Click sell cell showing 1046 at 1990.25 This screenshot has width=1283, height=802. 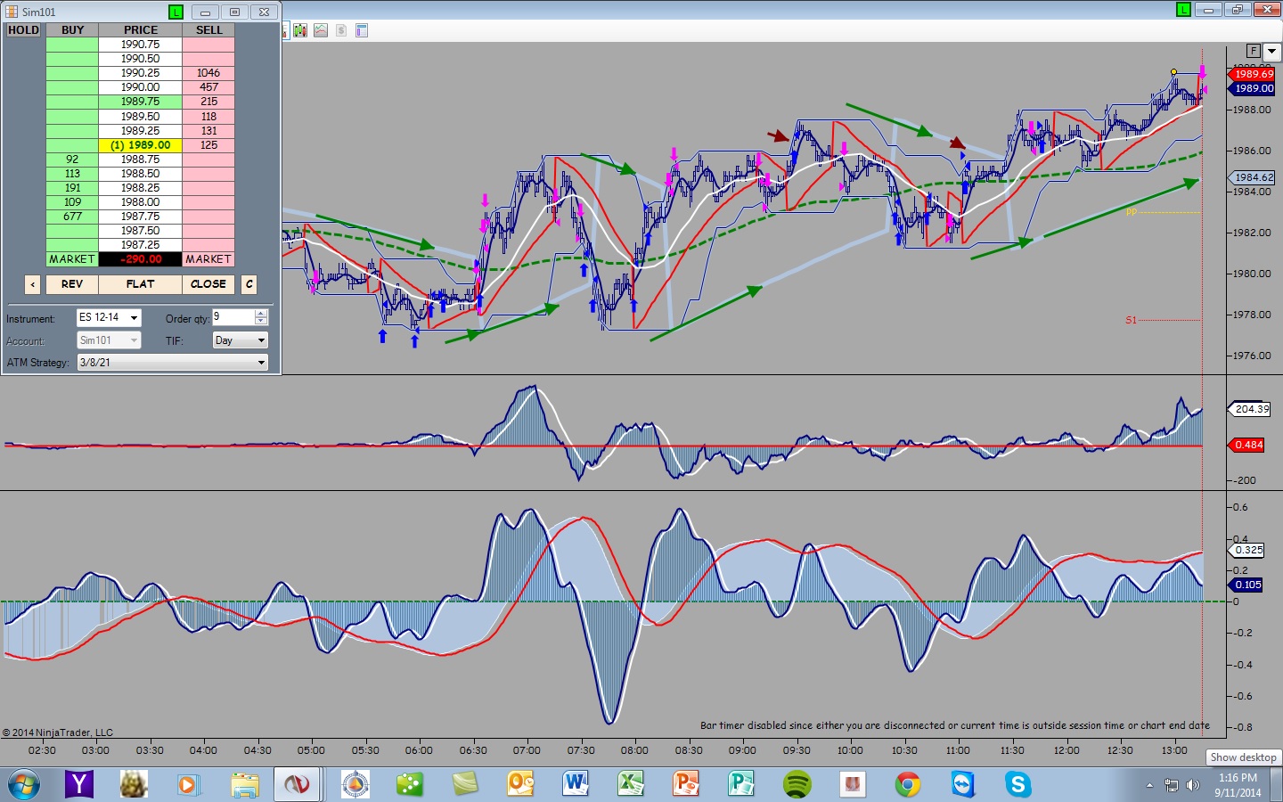[x=208, y=73]
